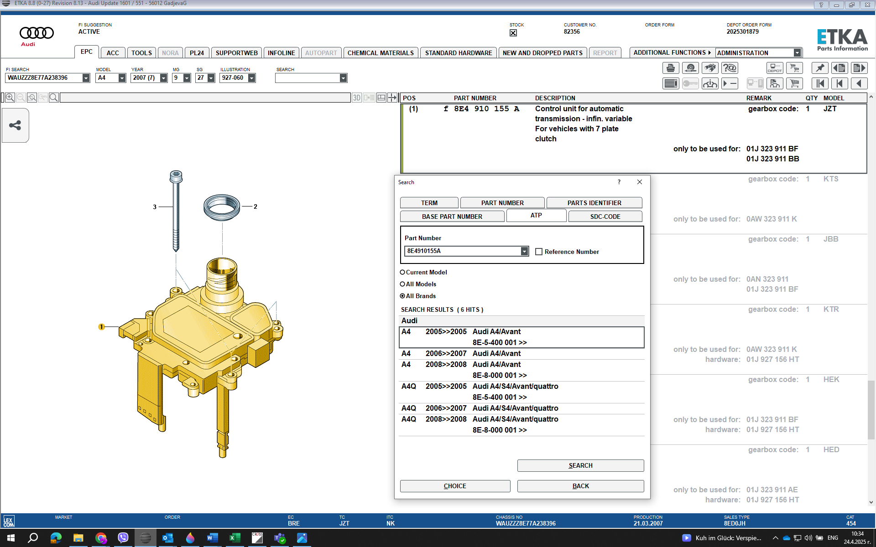Click the DEPOT order icon
Screen dimensions: 876x547
click(775, 68)
